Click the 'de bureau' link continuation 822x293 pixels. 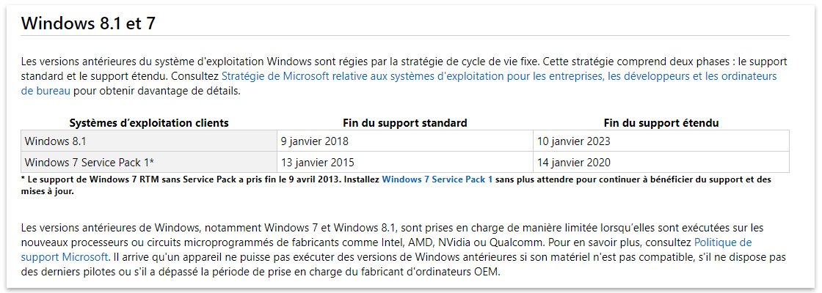(x=46, y=91)
